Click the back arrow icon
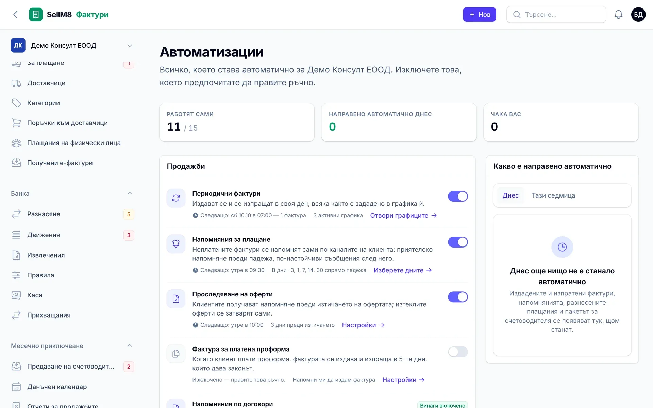Screen dimensions: 653x408 pyautogui.click(x=15, y=15)
